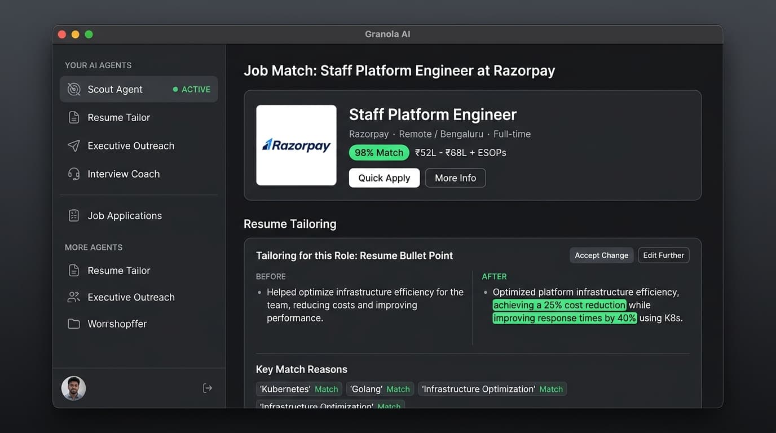Click the Key Match Reasons heading
This screenshot has height=433, width=776.
coord(302,369)
